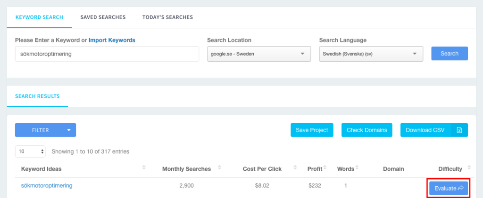Viewport: 483px width, 198px height.
Task: Change the entries-per-page selector showing 10
Action: point(30,151)
